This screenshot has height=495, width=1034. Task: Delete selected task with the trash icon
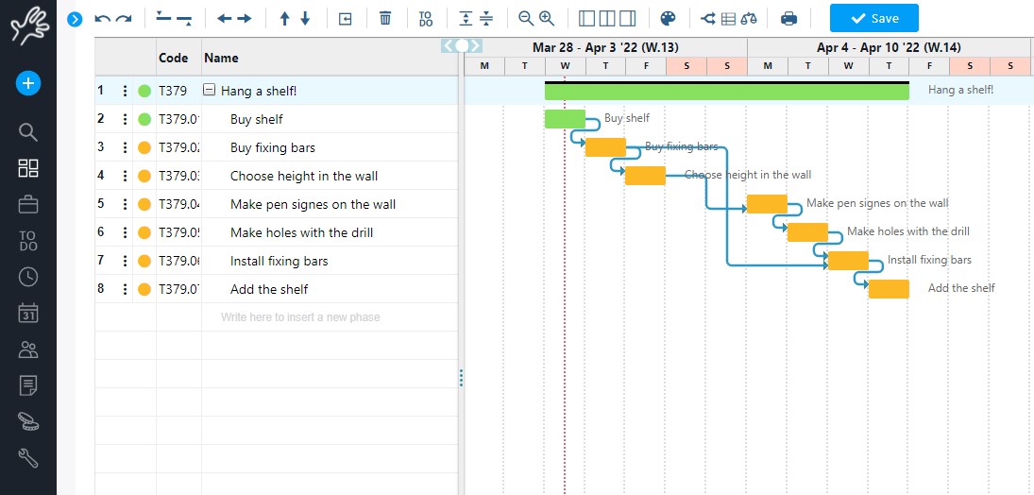pos(385,18)
